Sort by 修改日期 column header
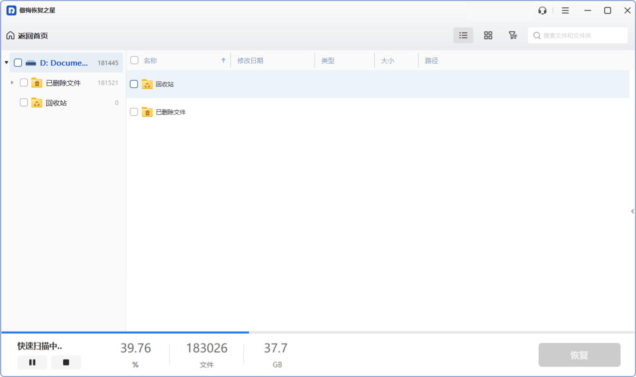This screenshot has height=377, width=636. click(250, 60)
